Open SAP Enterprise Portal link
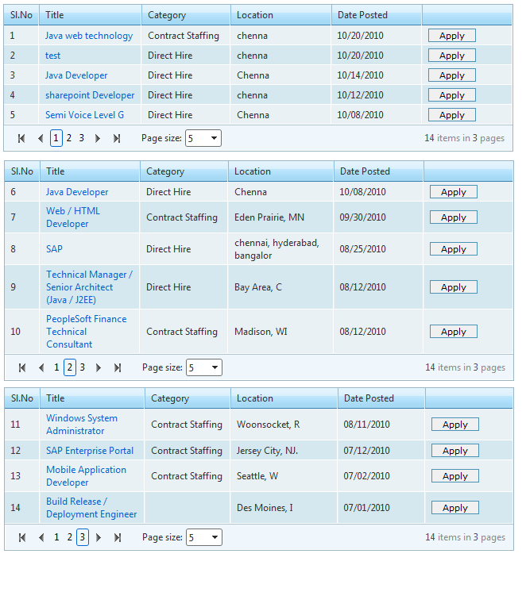The height and width of the screenshot is (592, 526). (x=90, y=451)
